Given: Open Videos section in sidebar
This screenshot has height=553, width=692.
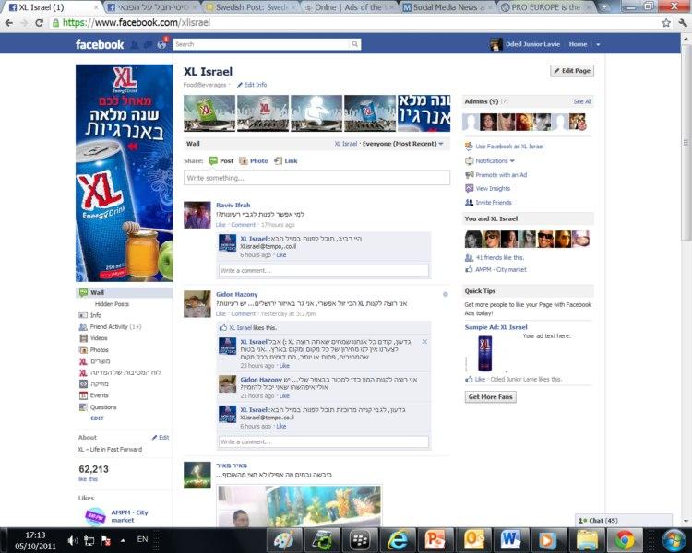Looking at the screenshot, I should point(93,338).
